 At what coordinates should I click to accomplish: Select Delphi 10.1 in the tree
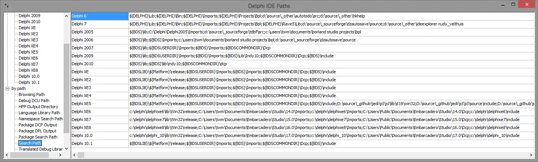click(x=29, y=82)
